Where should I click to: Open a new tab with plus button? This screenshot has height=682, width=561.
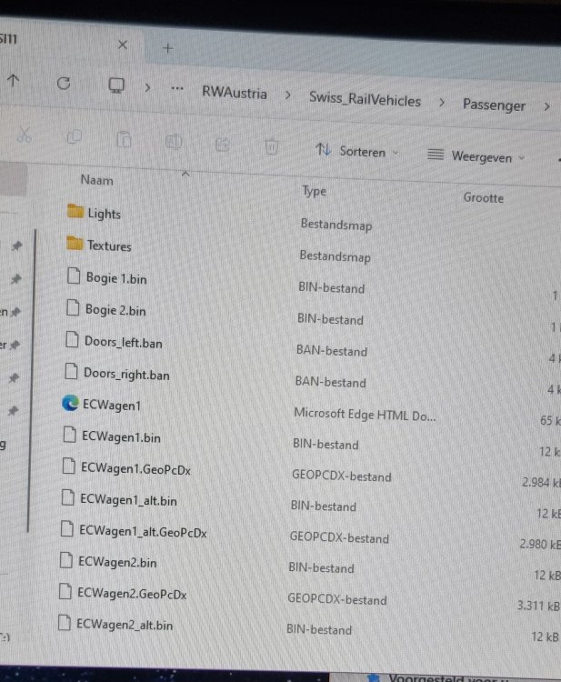167,46
